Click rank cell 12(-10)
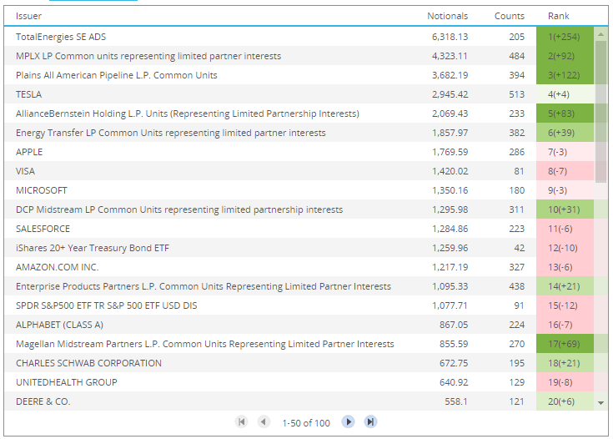Viewport: 613px width, 439px height. click(565, 248)
